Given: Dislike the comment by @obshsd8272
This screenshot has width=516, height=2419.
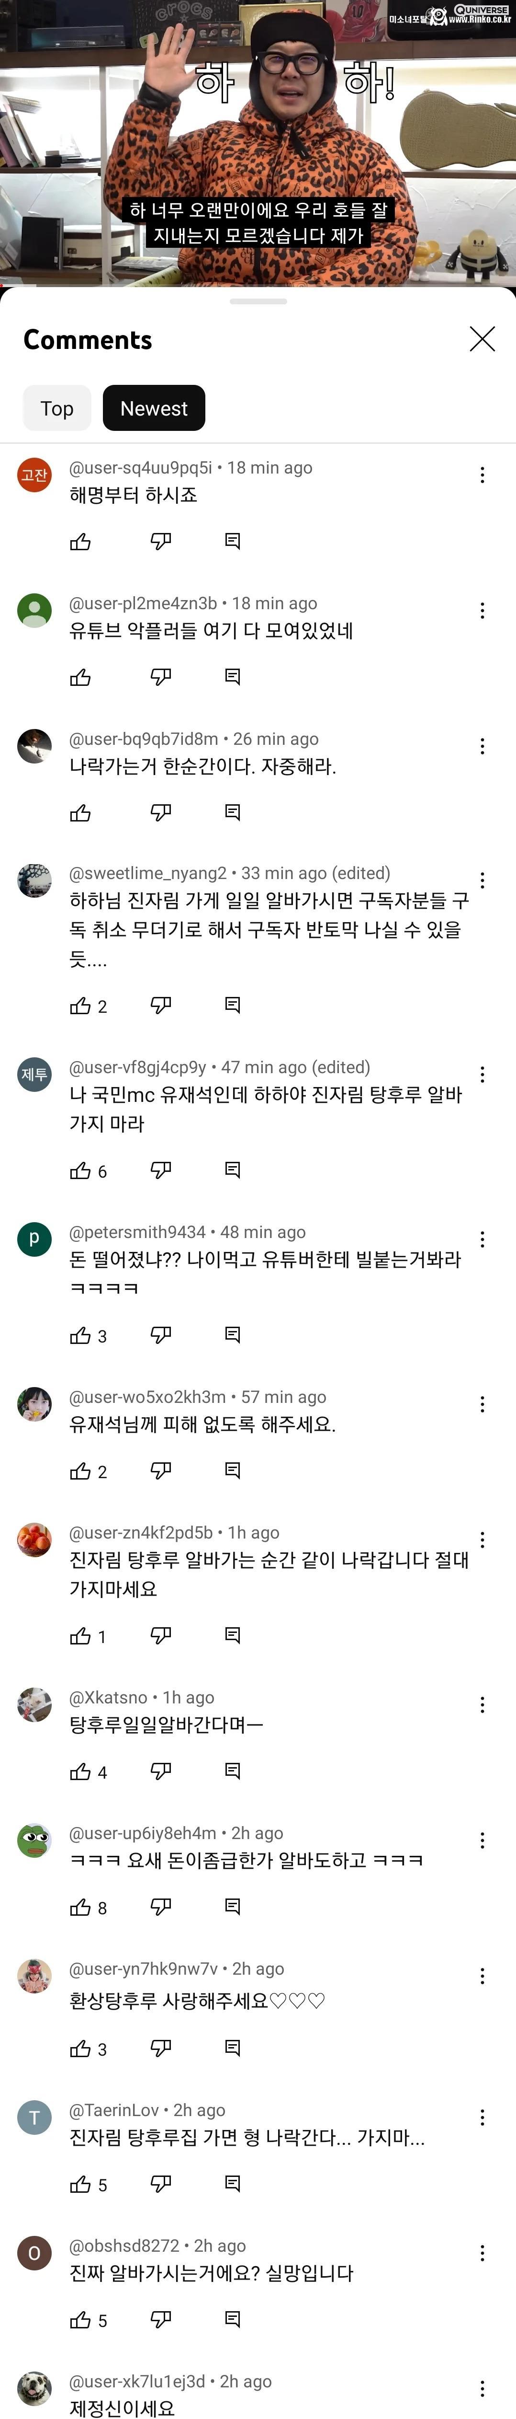Looking at the screenshot, I should 159,2319.
